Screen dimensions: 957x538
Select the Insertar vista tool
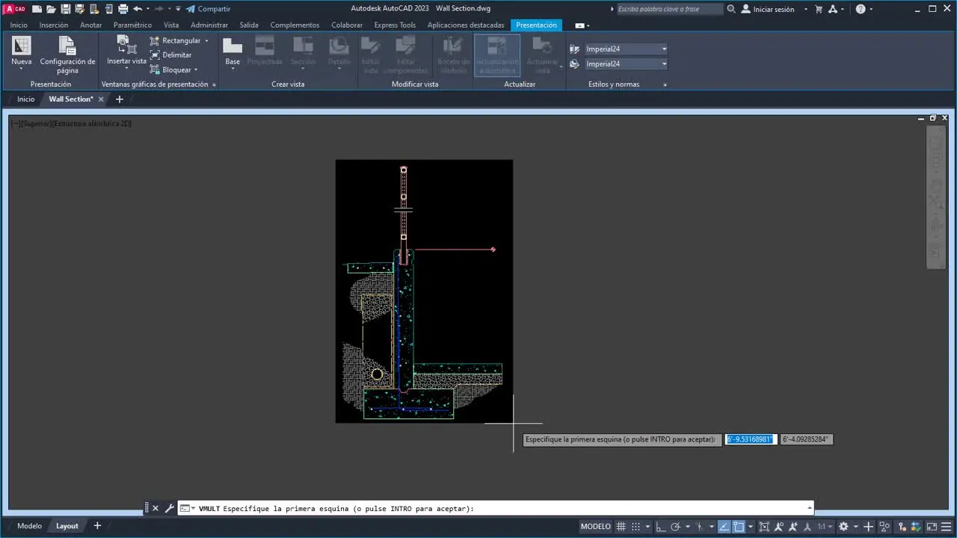[126, 52]
